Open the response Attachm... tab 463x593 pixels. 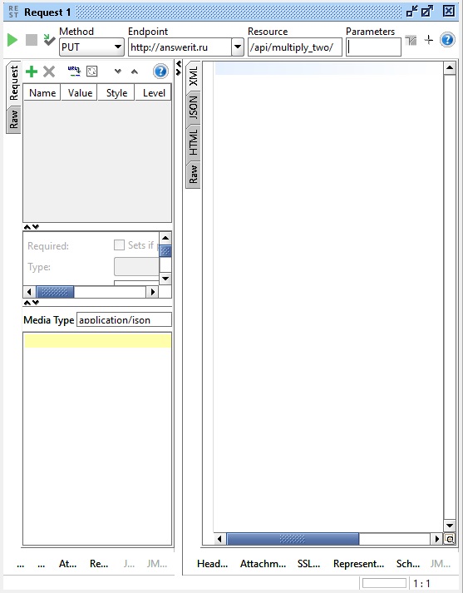263,564
